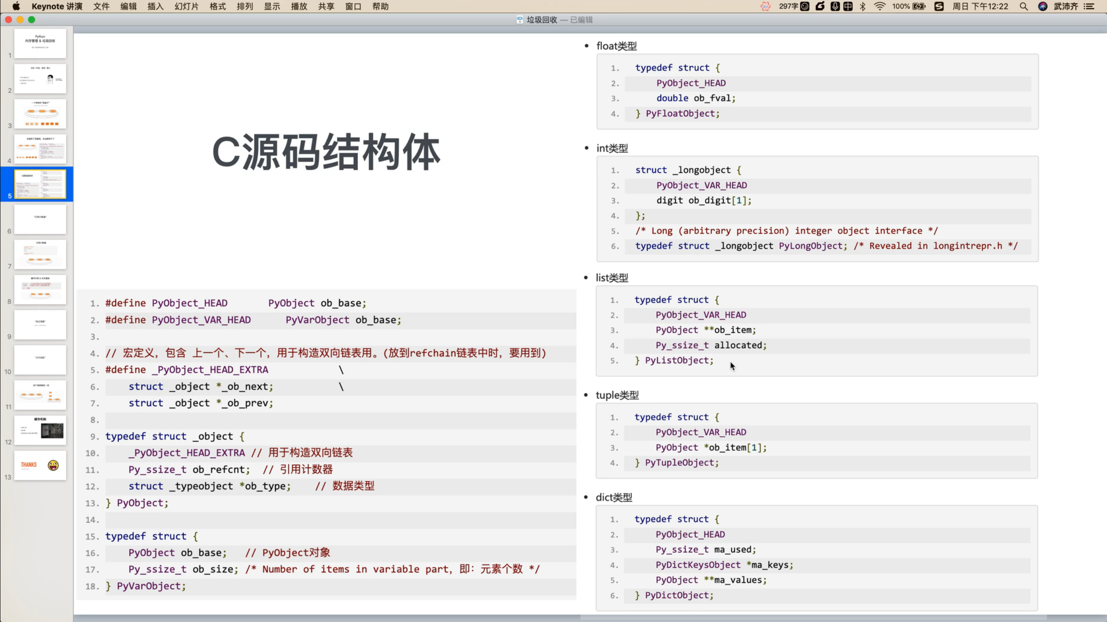
Task: Open the 编辑 menu
Action: (x=128, y=6)
